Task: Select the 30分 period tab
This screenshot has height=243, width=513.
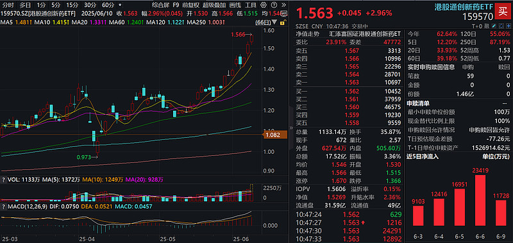Action: [90, 5]
